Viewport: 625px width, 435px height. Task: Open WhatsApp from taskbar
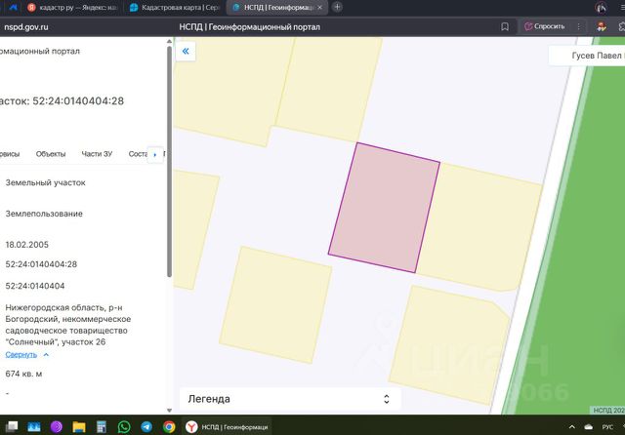pyautogui.click(x=124, y=426)
